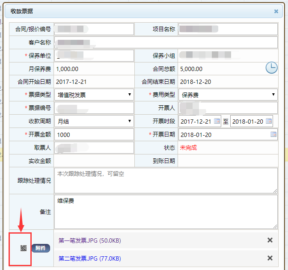Open calendar icon in 开票日期 field
The width and height of the screenshot is (288, 270).
pyautogui.click(x=273, y=134)
